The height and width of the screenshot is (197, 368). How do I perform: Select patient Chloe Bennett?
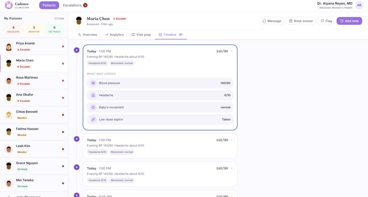click(34, 115)
